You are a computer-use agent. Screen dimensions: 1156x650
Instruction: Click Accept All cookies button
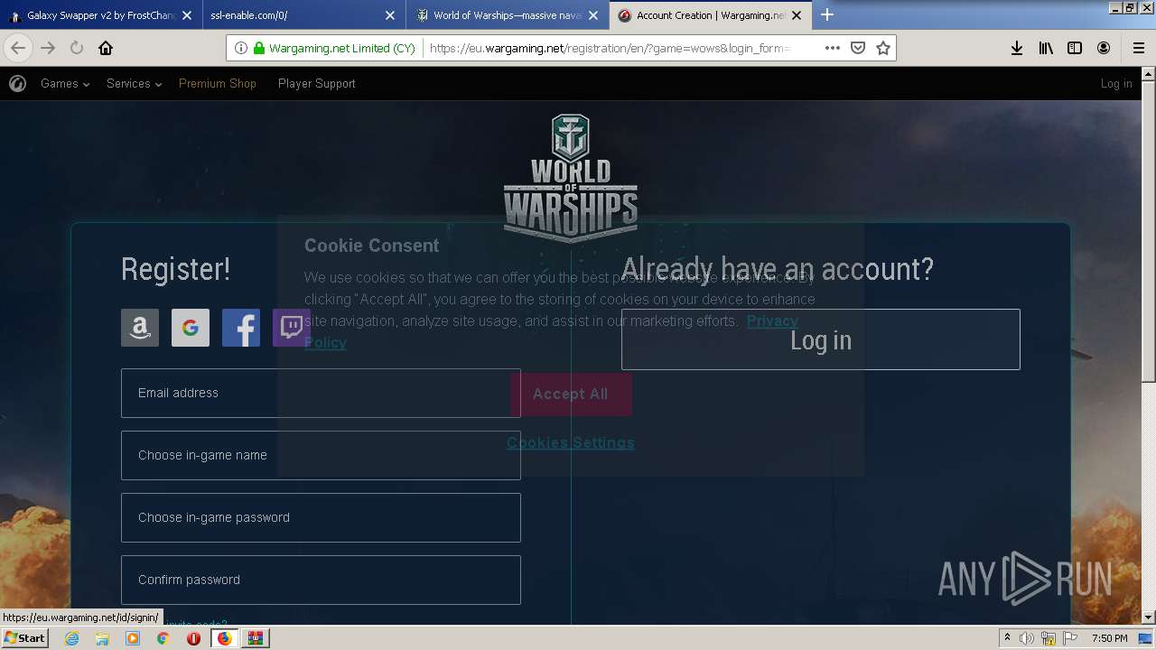(571, 395)
